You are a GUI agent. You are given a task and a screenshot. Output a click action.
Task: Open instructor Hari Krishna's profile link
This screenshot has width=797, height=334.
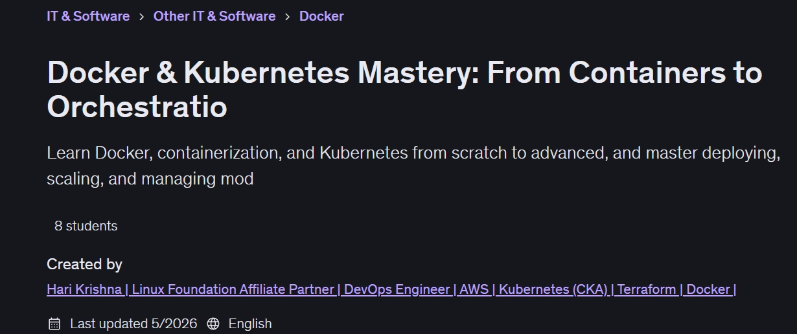pos(391,289)
